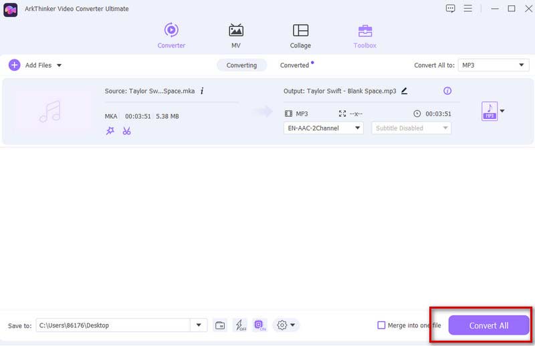Check Merge into one file
Screen dimensions: 535x346
[381, 325]
